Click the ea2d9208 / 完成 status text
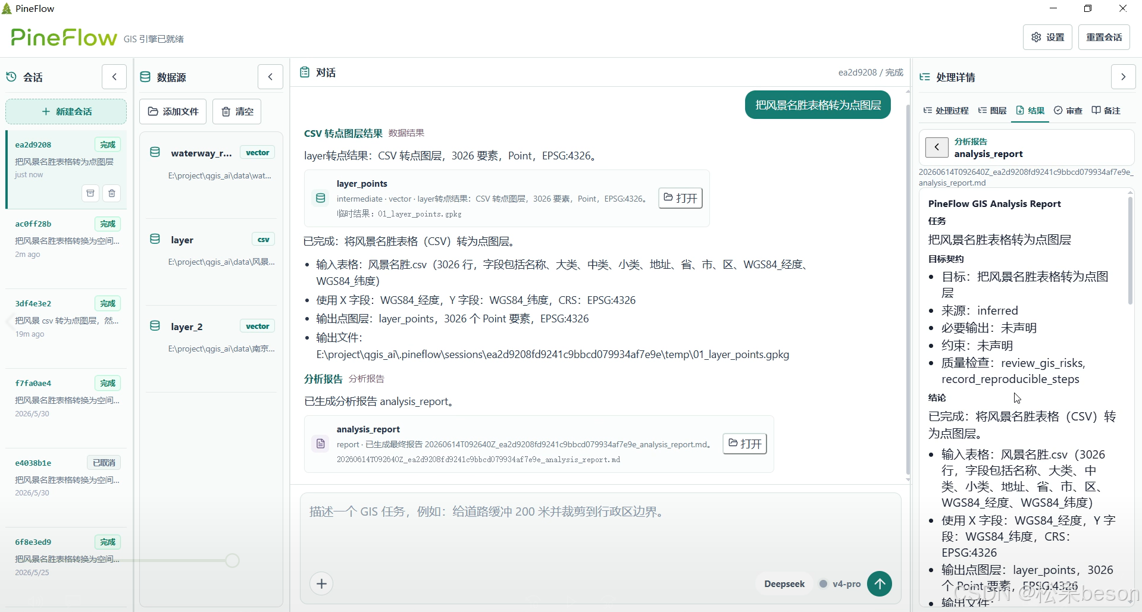1142x612 pixels. click(871, 73)
